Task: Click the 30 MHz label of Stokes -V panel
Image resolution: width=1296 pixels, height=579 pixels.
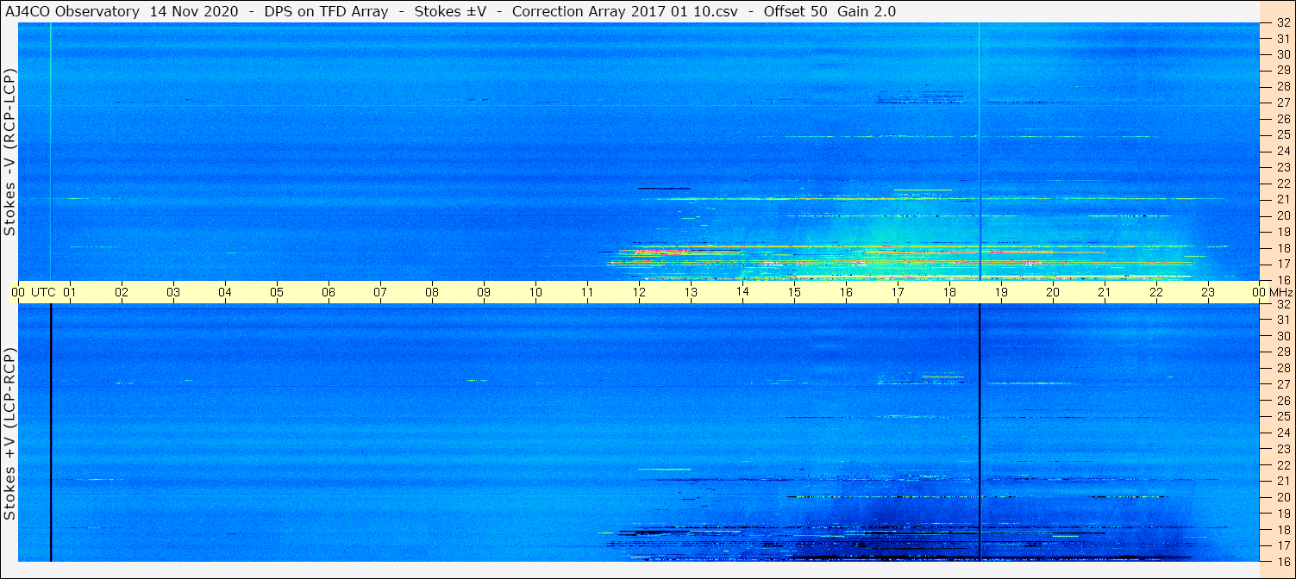Action: pos(1282,54)
